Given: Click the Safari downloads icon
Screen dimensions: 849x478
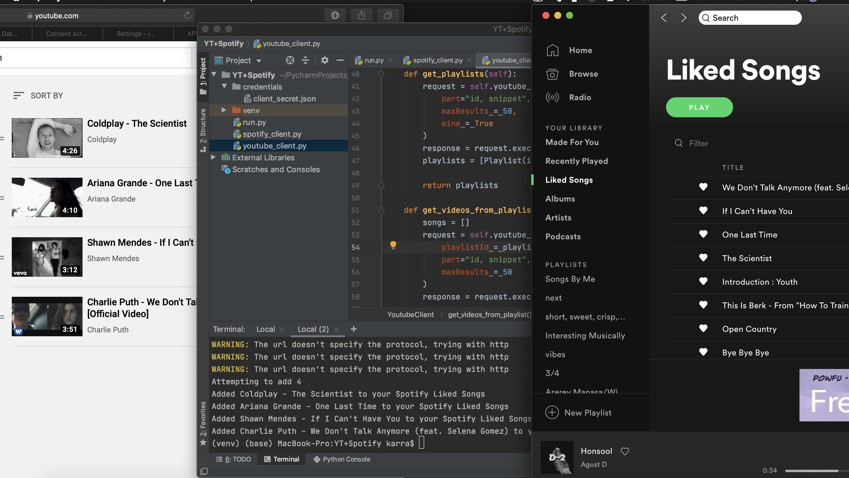Looking at the screenshot, I should tap(335, 15).
